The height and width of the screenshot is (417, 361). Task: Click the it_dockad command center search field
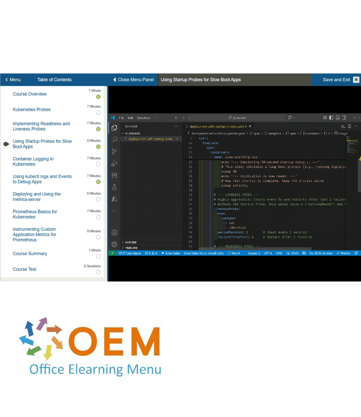[x=237, y=117]
